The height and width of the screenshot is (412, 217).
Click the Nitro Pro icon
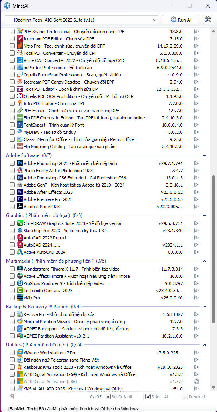tap(20, 46)
